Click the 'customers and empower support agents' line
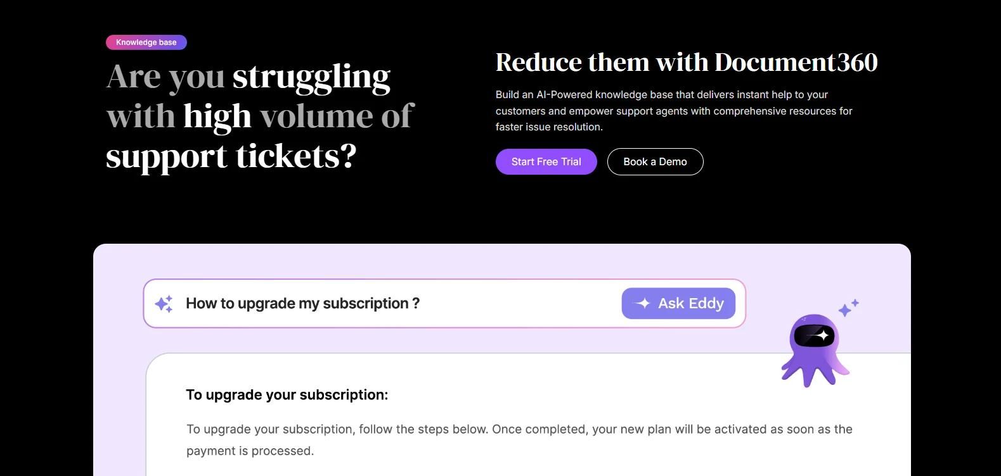Image resolution: width=1001 pixels, height=476 pixels. [x=673, y=111]
